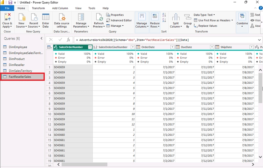Collapse the Queries pane
The image size is (263, 168).
[x=41, y=39]
